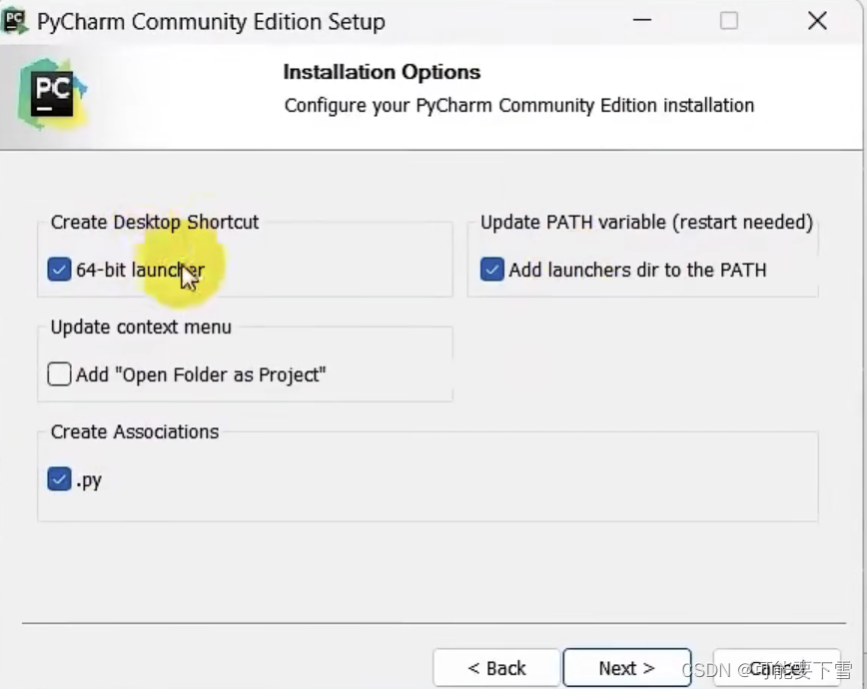
Task: Click the checkmark inside the .py checkbox
Action: 59,479
